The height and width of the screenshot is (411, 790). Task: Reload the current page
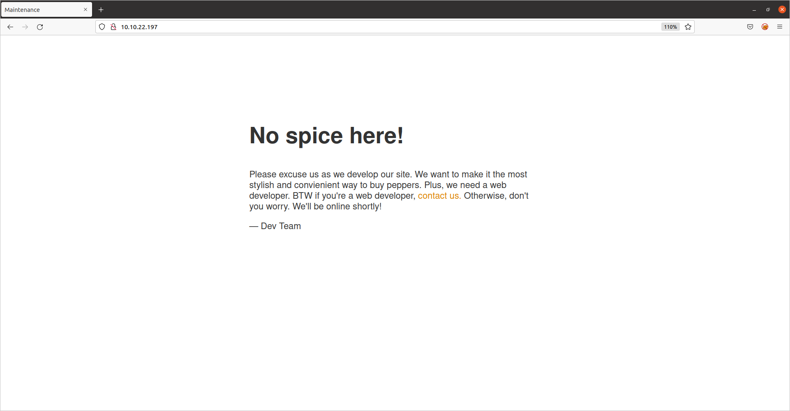click(x=40, y=27)
